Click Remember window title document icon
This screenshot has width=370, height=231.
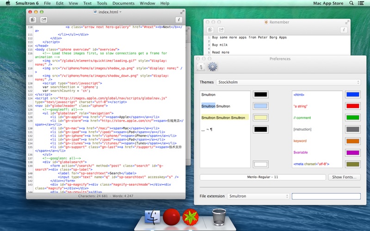[x=266, y=22]
